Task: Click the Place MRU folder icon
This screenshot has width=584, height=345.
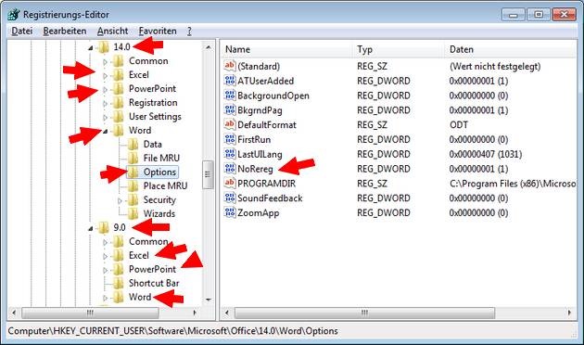Action: [133, 185]
